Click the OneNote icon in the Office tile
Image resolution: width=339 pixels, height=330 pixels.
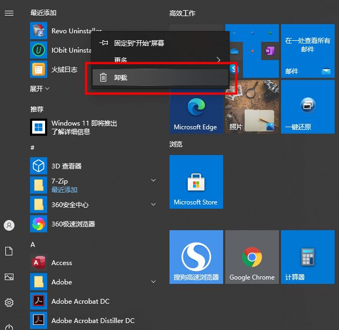coord(270,51)
